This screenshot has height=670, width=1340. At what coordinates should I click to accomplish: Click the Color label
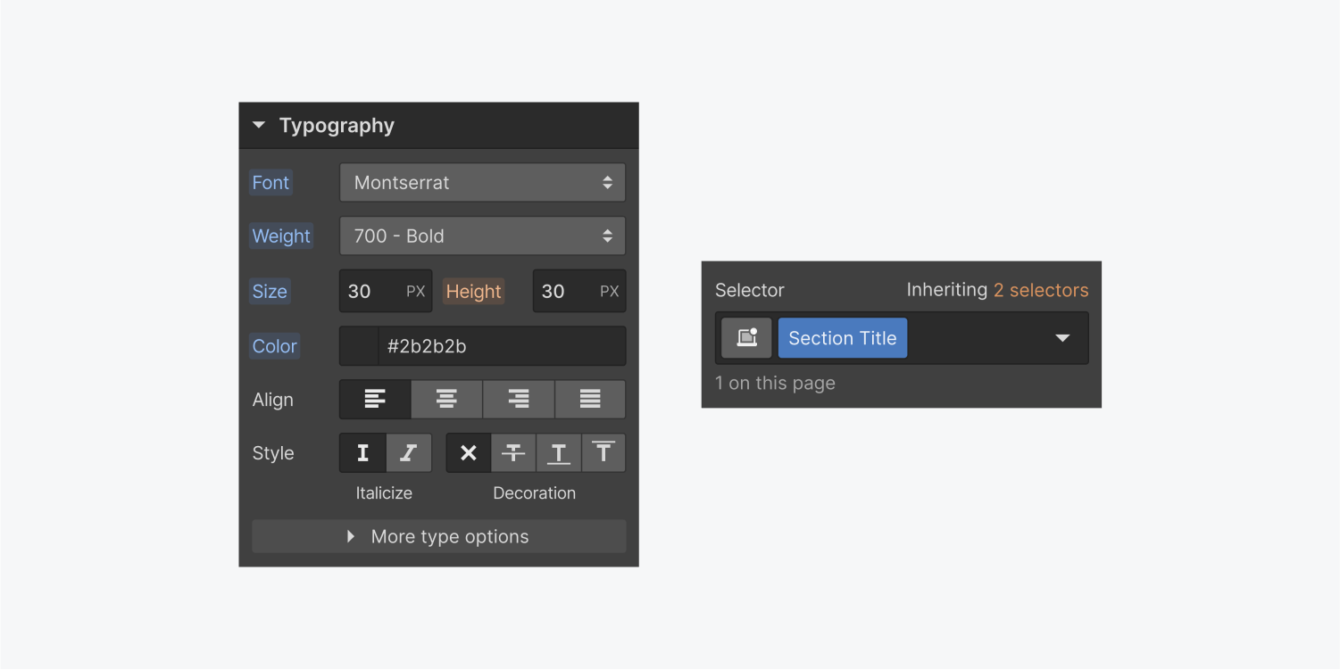[275, 346]
